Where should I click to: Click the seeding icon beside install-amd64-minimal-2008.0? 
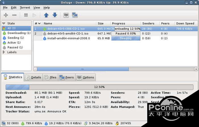point(45,38)
